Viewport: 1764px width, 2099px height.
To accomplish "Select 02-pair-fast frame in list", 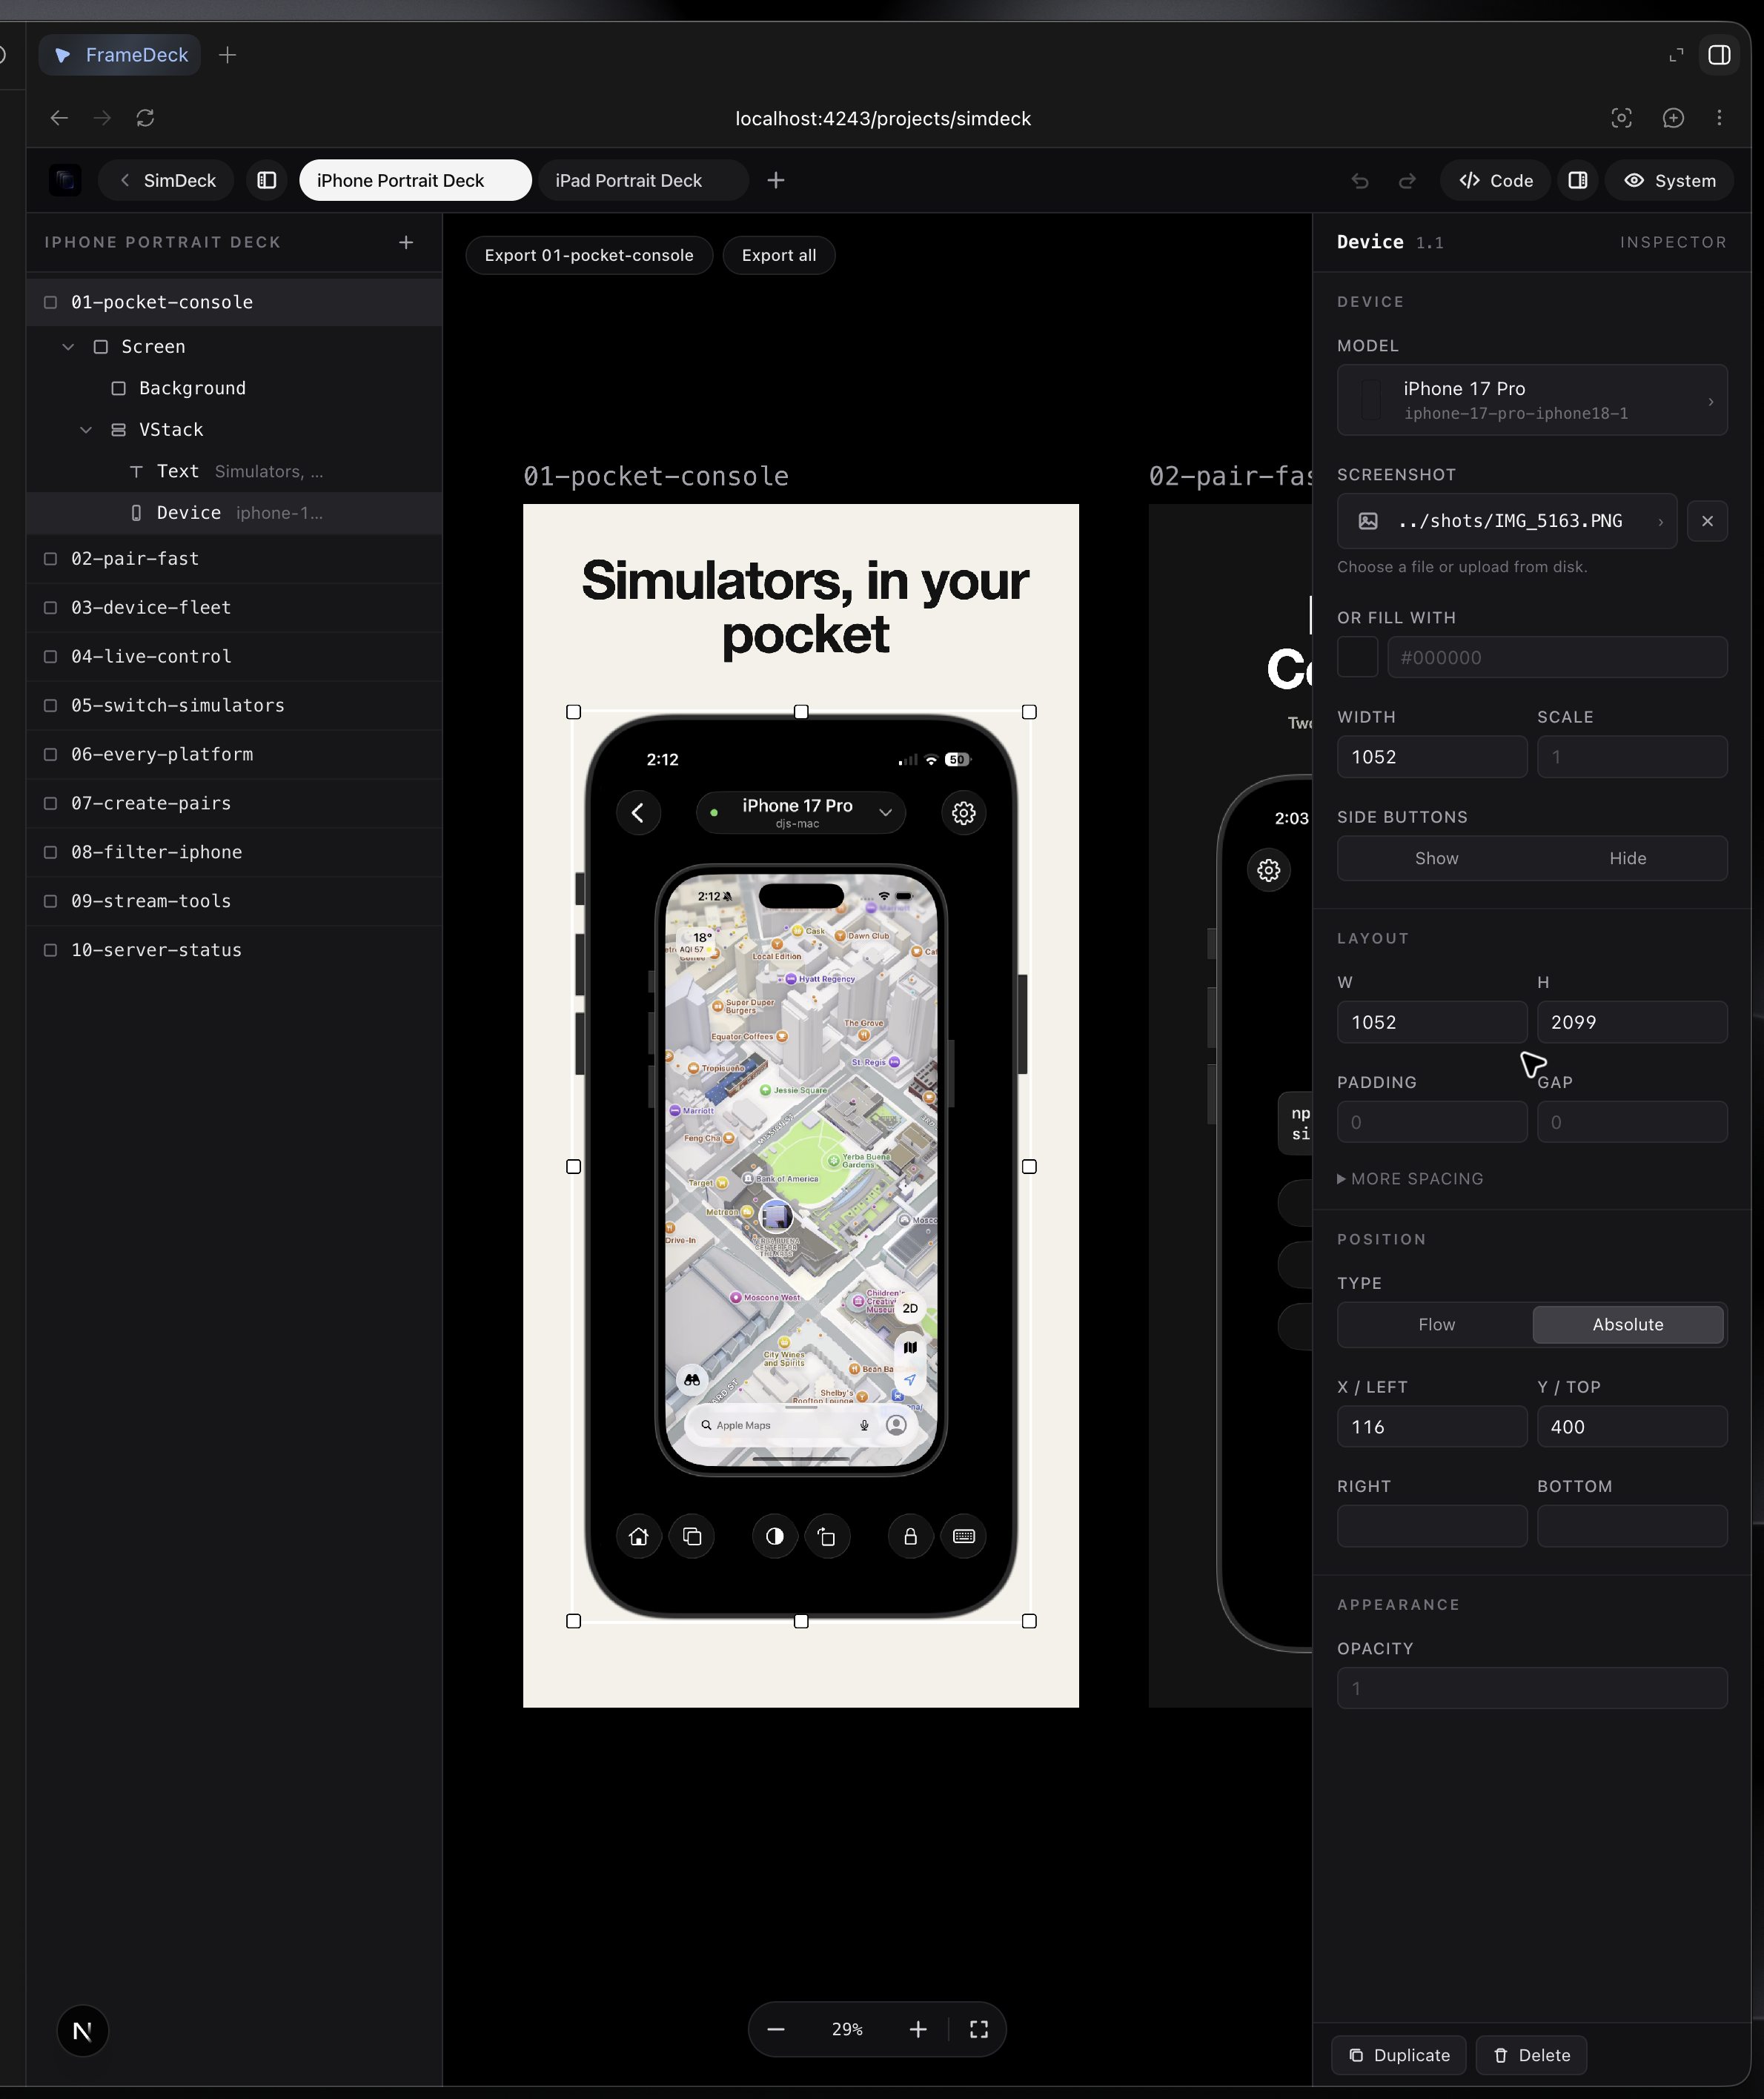I will pos(234,559).
